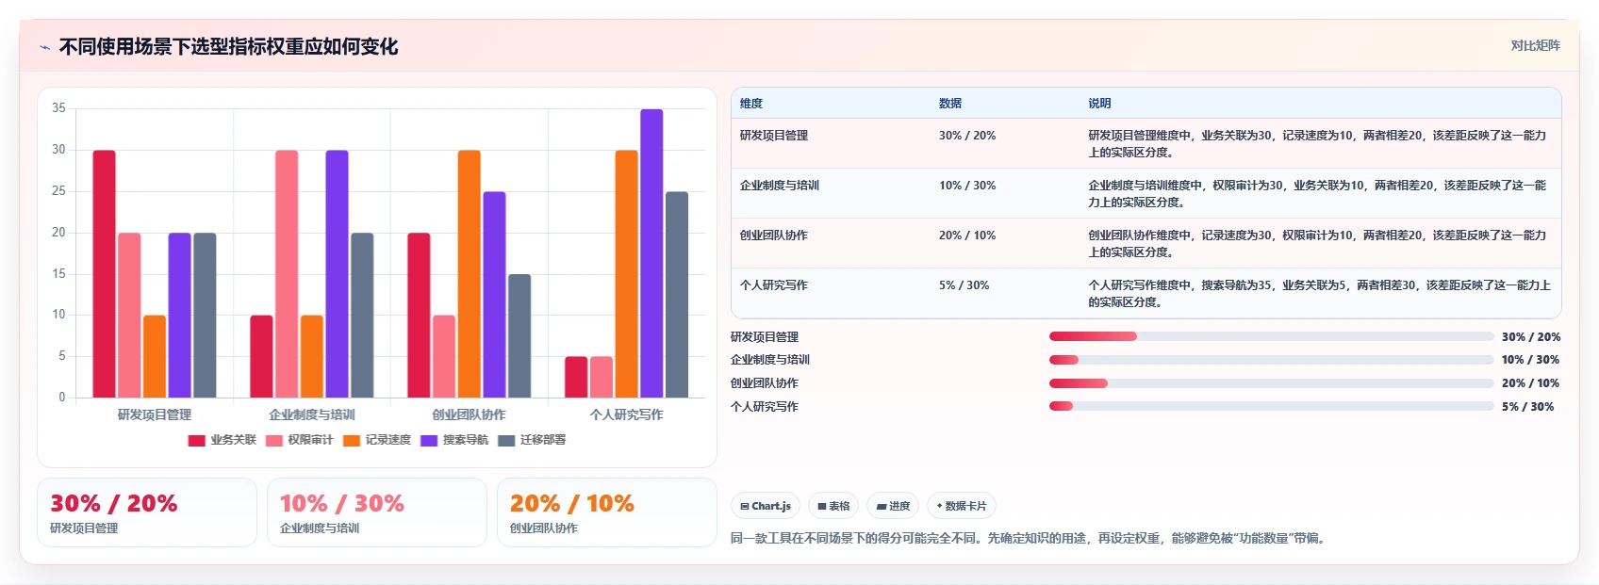Click the 研发项目管理 axis label under chart
Screen dimensions: 1599x585
click(155, 414)
